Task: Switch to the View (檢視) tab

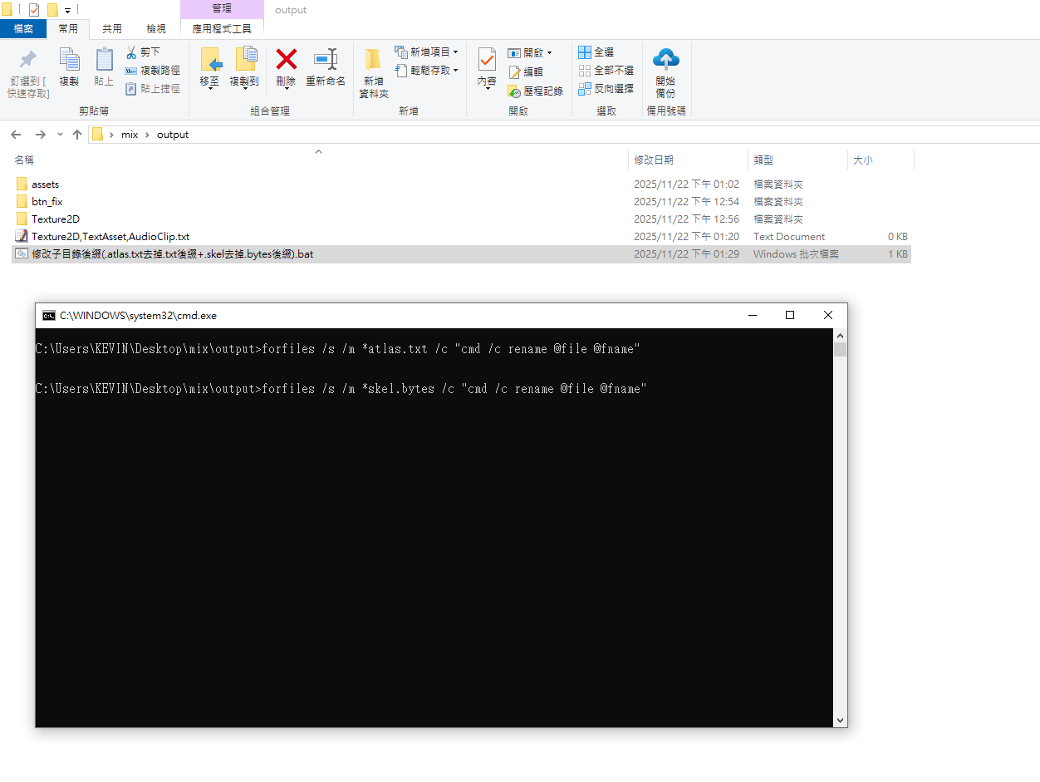Action: coord(155,28)
